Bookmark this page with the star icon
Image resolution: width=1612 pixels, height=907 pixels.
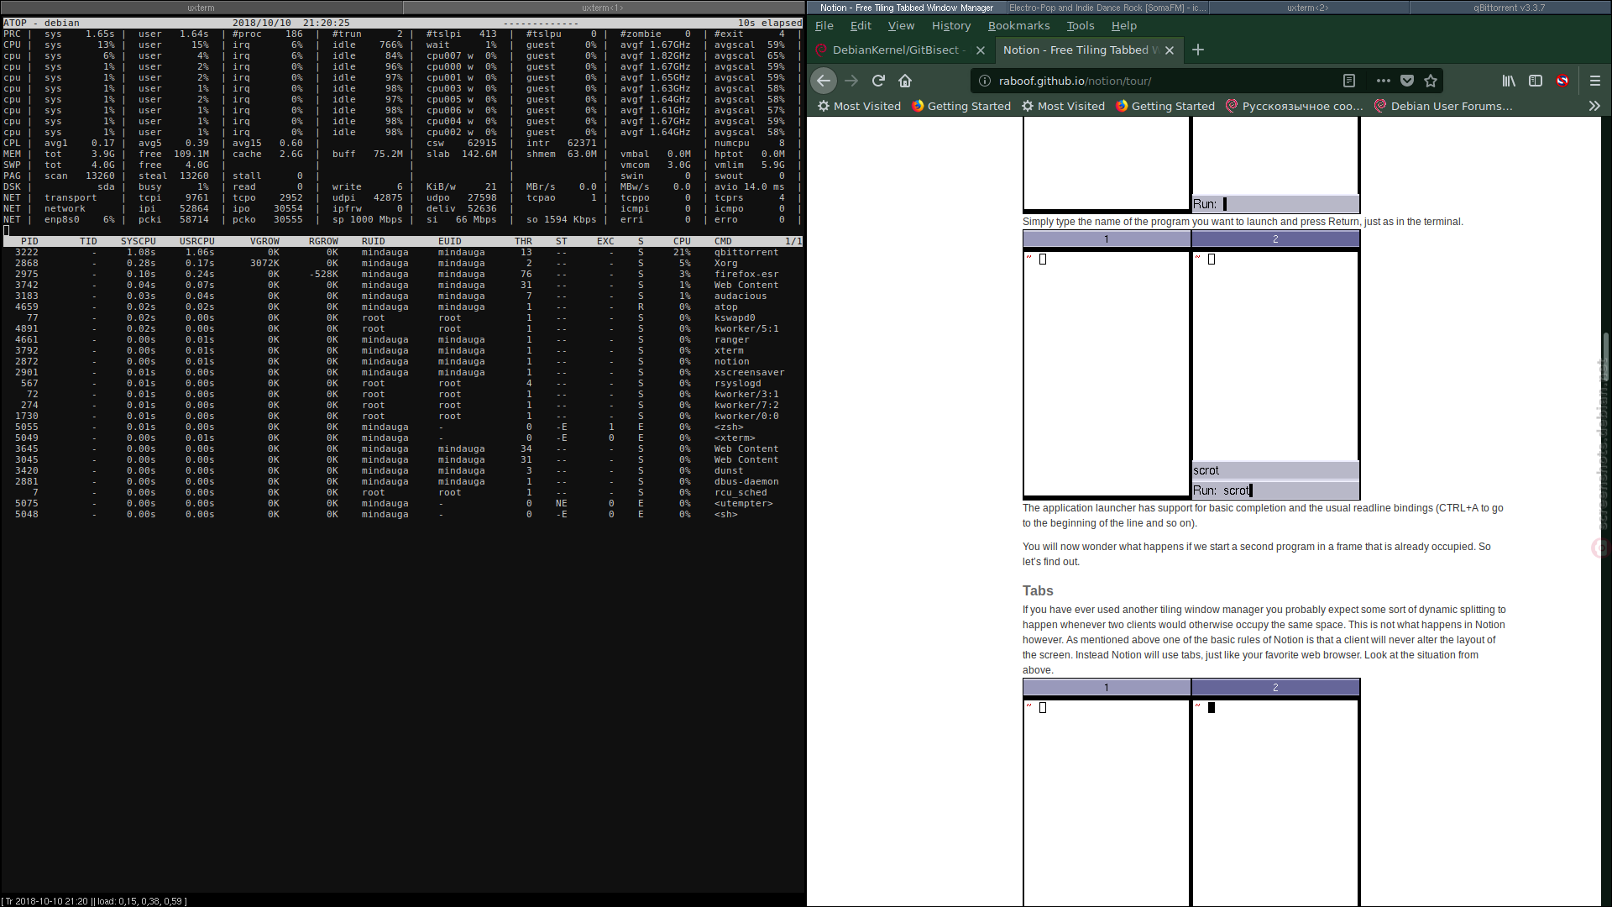pyautogui.click(x=1431, y=81)
